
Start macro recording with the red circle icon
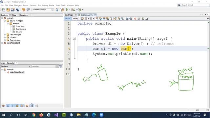tap(135, 19)
